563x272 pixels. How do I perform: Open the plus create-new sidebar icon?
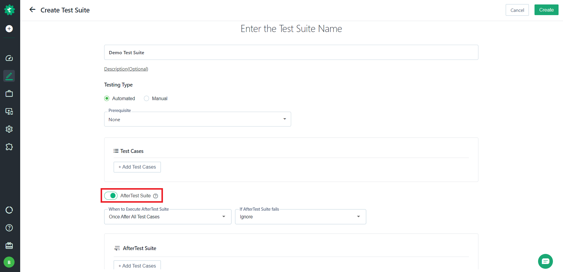coord(9,29)
